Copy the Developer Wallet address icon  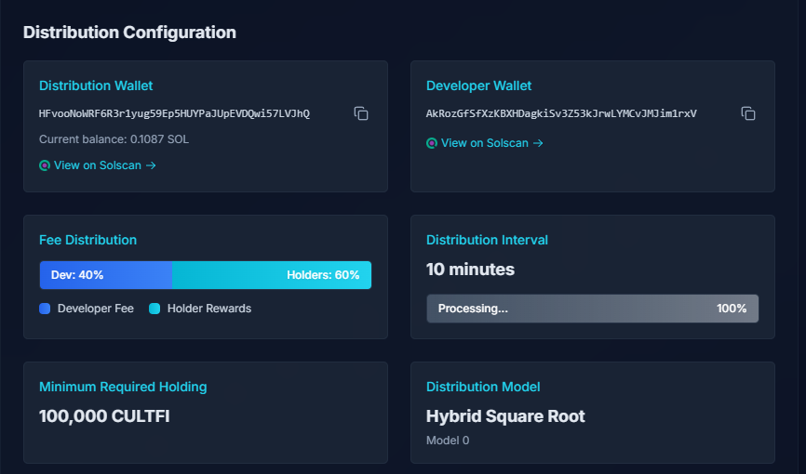748,113
